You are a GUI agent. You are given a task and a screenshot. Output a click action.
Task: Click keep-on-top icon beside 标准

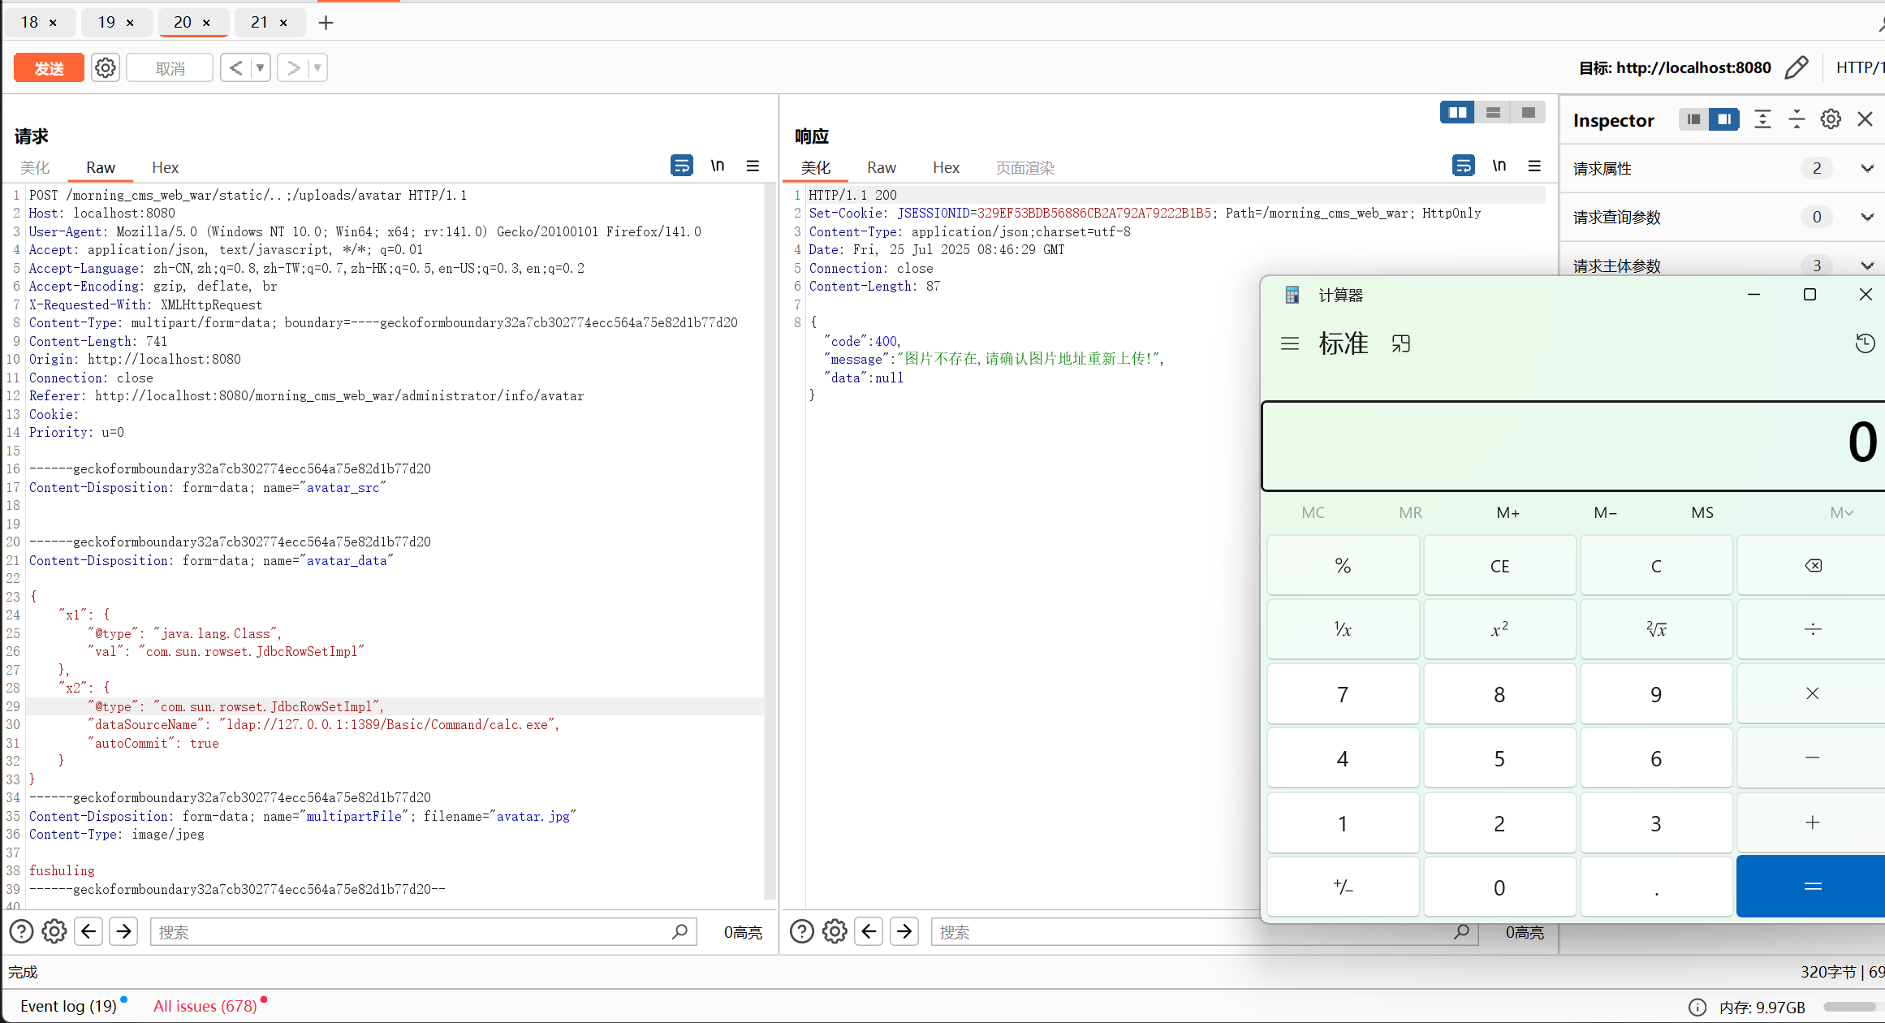click(x=1401, y=343)
